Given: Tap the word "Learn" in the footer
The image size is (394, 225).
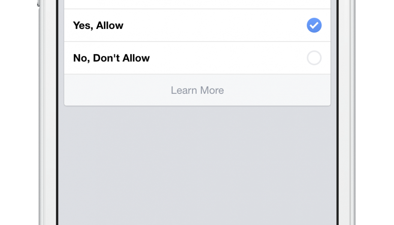Looking at the screenshot, I should coord(184,90).
